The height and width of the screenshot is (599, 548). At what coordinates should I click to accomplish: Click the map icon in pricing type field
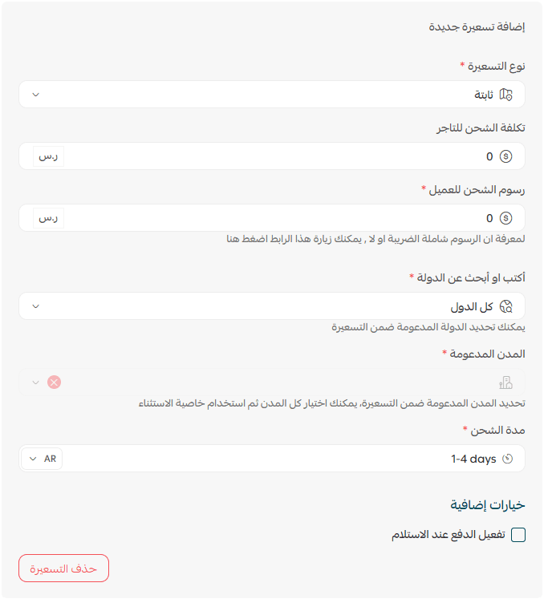[505, 95]
